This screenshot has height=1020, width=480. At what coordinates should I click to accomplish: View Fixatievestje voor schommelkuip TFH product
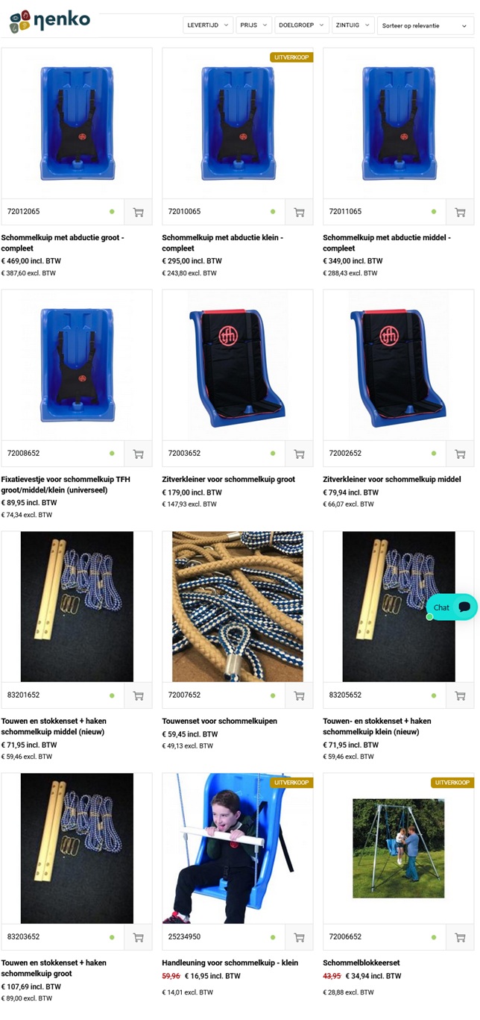pos(66,484)
